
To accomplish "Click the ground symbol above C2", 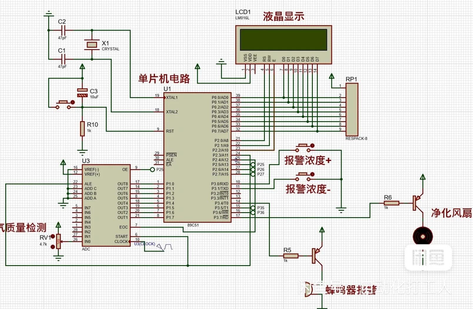I will click(49, 14).
